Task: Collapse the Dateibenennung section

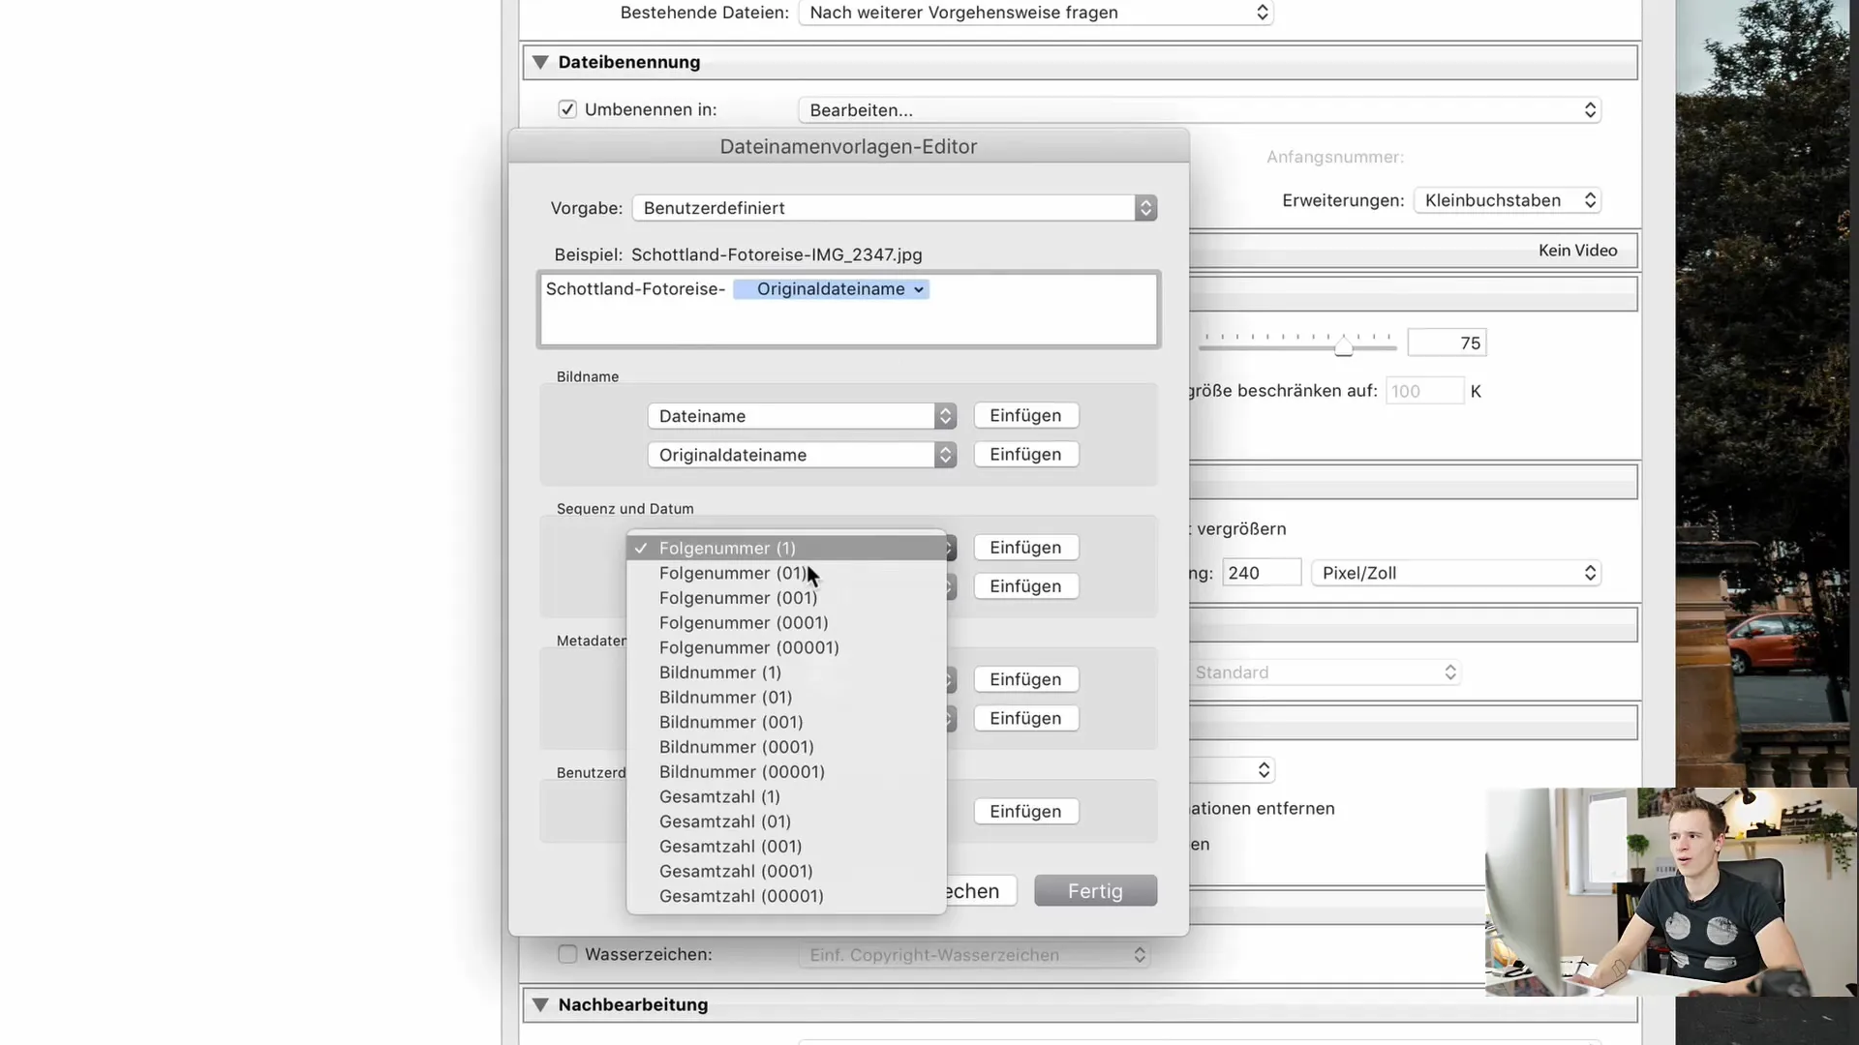Action: [540, 62]
